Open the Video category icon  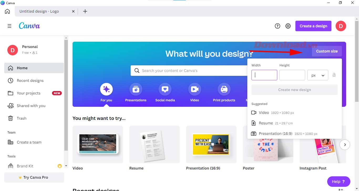194,89
